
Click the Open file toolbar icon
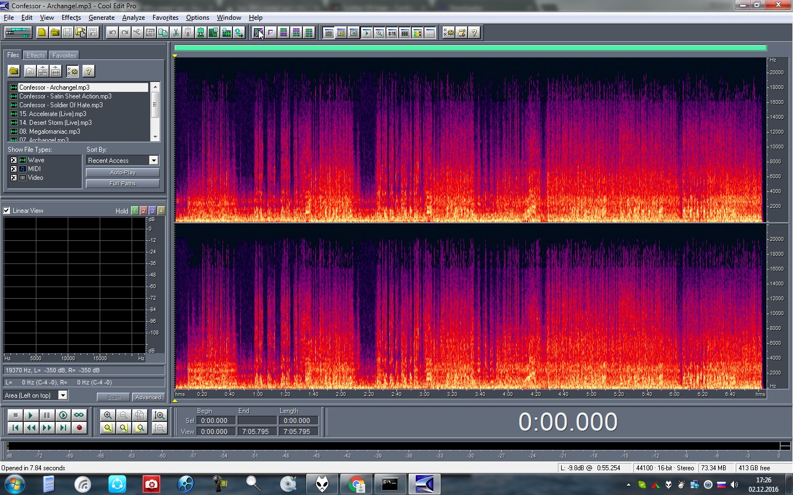click(55, 32)
